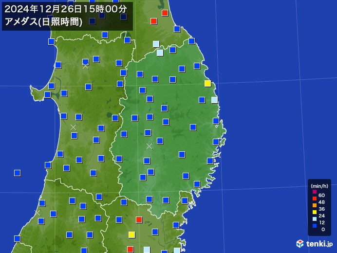Pick the light blue legend swatch

[315, 219]
